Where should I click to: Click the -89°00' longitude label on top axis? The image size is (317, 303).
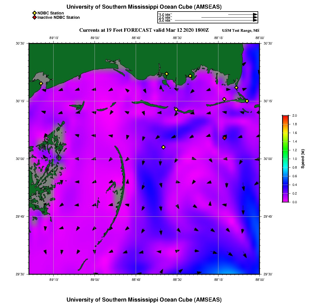(95, 38)
